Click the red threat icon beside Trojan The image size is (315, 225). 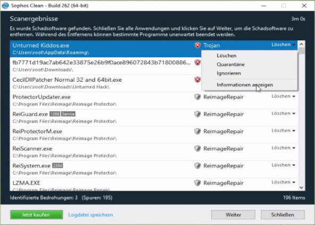coord(198,45)
